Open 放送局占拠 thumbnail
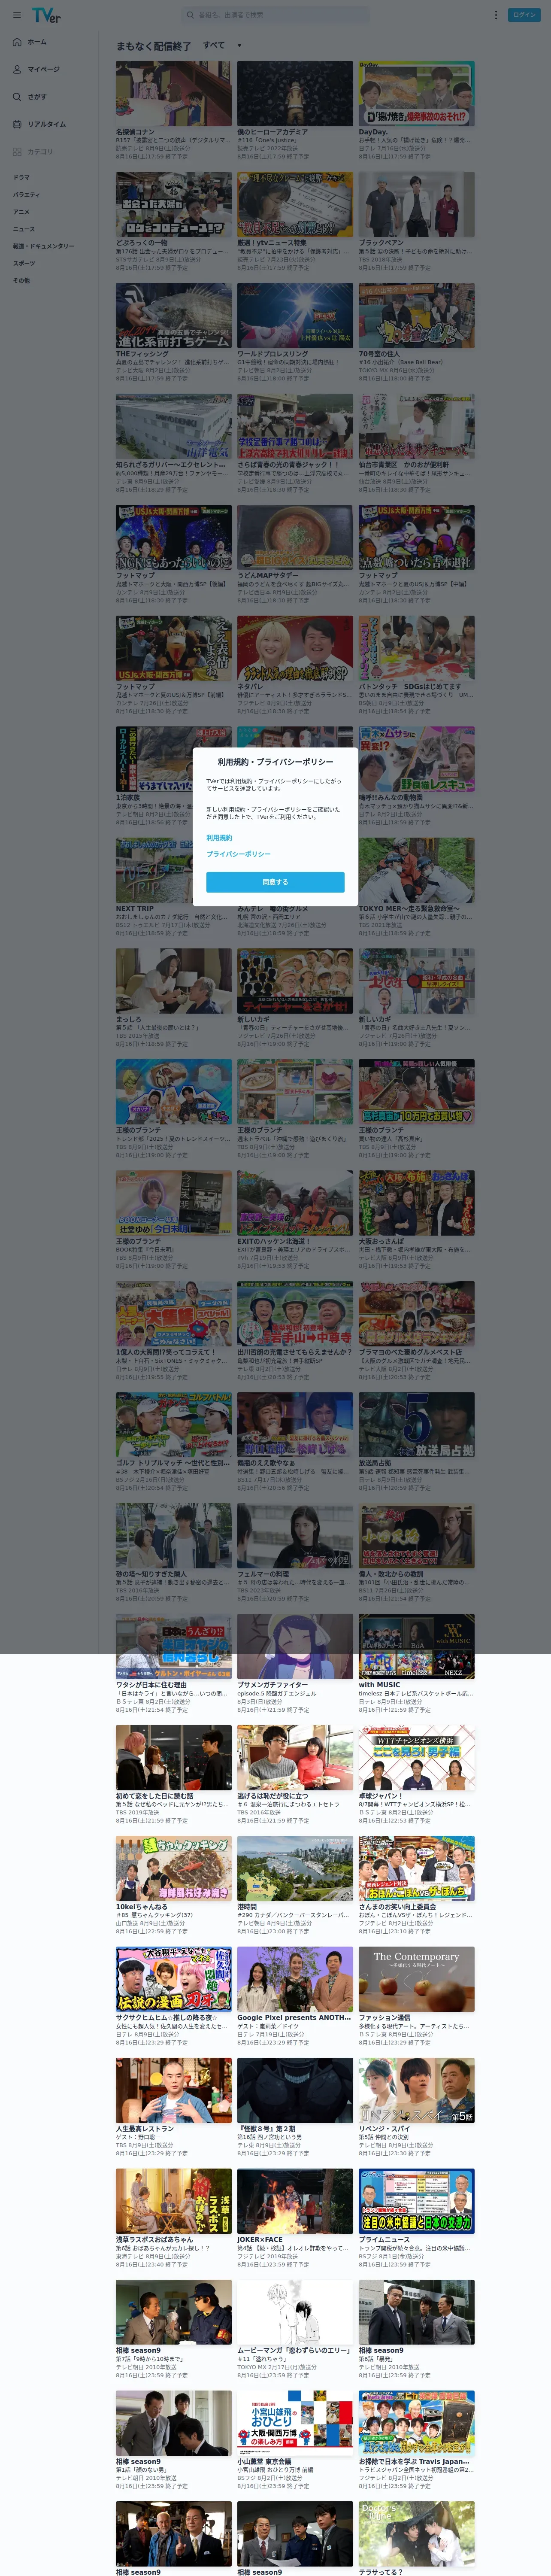 coord(417,1425)
